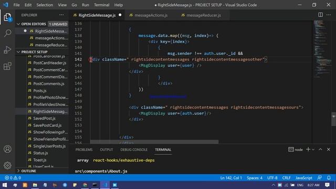Viewport: 336px width, 189px height.
Task: Click the errors and warnings status indicator
Action: point(13,177)
